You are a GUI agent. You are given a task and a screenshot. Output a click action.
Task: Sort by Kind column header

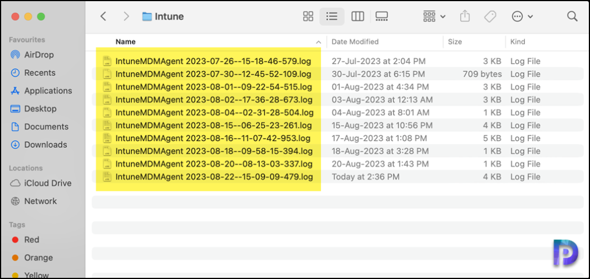[517, 41]
